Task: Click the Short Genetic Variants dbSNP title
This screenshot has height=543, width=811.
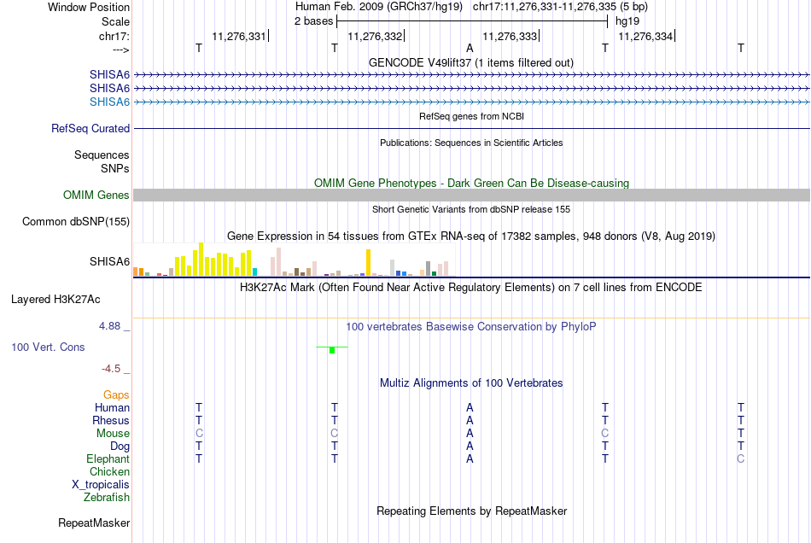Action: pos(471,209)
